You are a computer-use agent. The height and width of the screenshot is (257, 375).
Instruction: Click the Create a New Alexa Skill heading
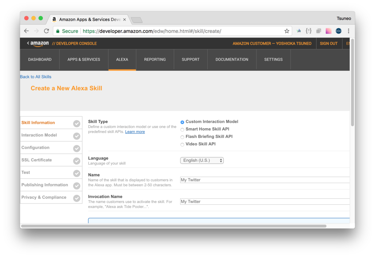click(x=66, y=88)
